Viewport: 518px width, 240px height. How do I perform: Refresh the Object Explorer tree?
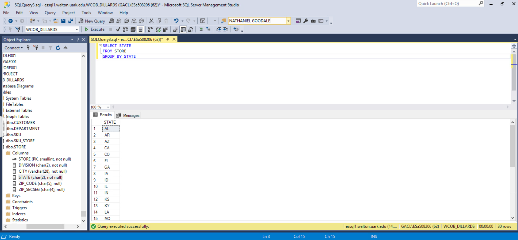click(x=58, y=48)
